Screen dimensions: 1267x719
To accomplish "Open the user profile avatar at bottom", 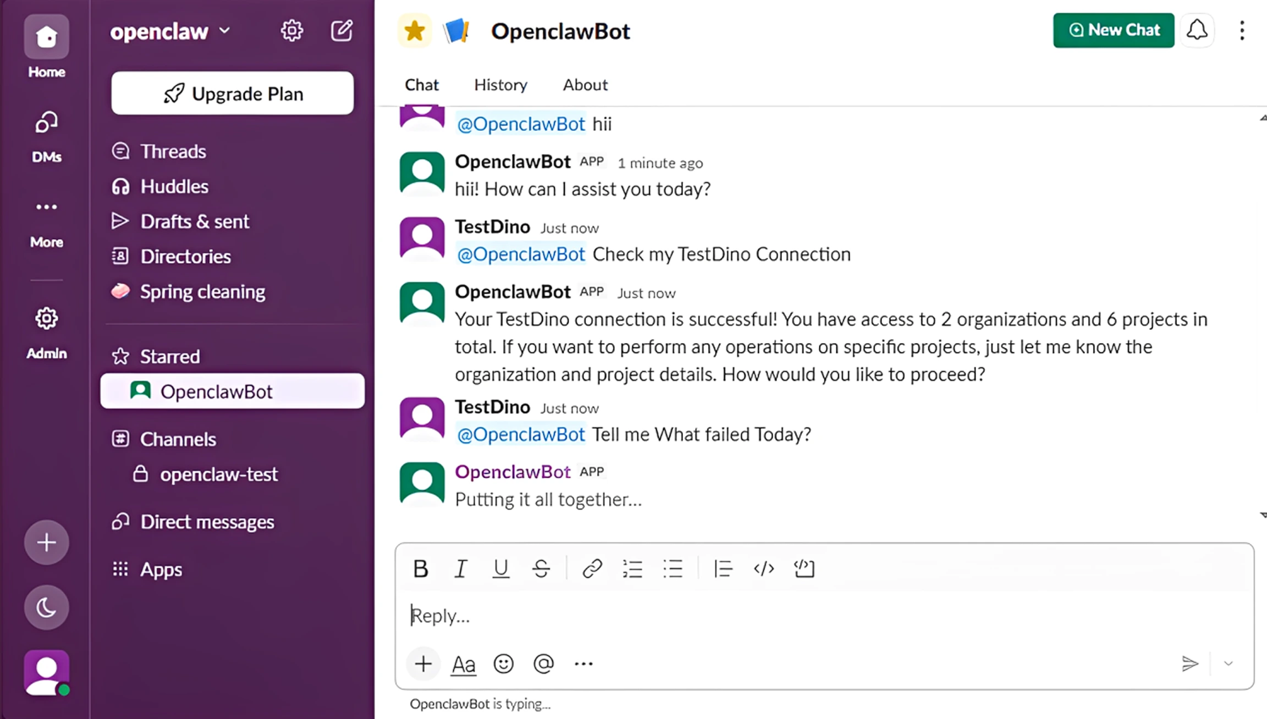I will (46, 673).
